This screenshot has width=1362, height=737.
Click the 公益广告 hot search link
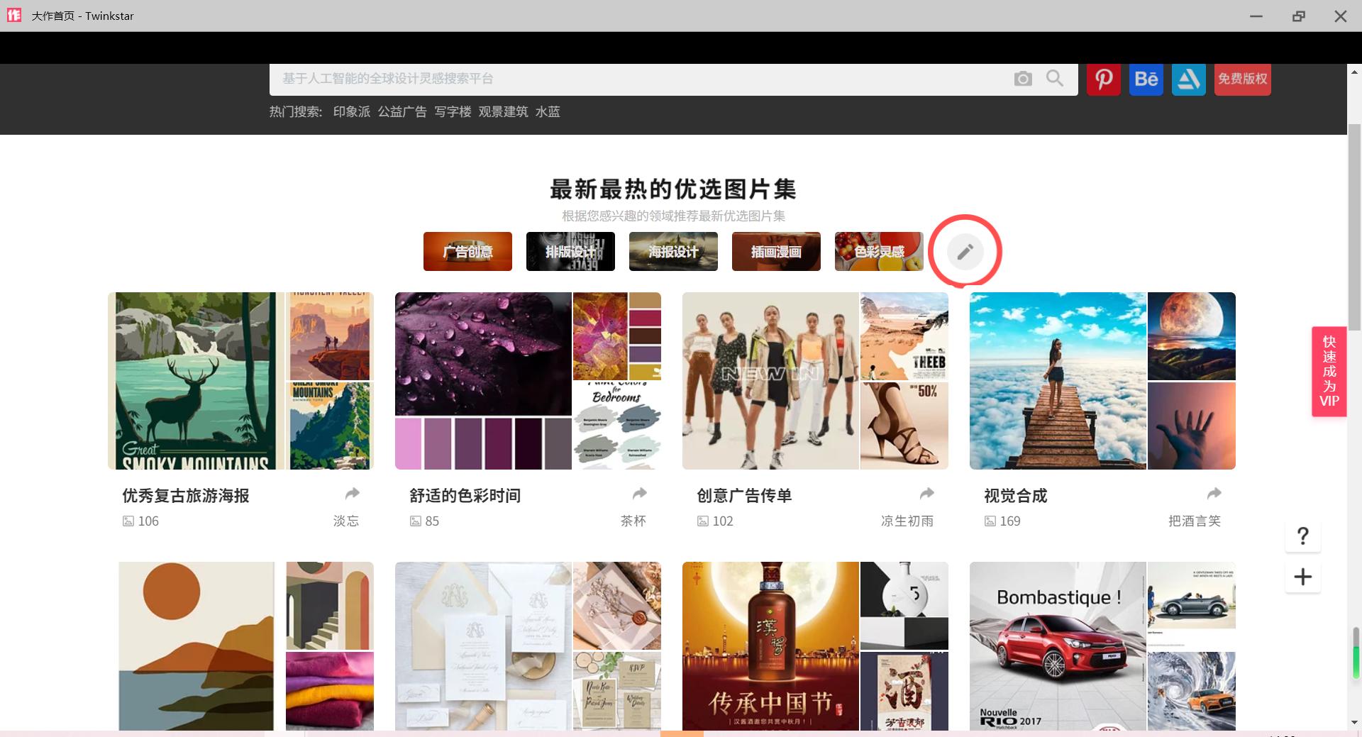click(402, 112)
